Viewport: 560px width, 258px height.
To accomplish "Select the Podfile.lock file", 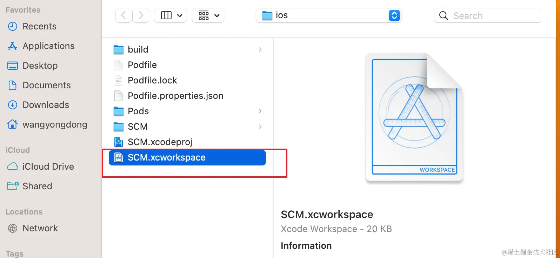I will tap(187, 80).
